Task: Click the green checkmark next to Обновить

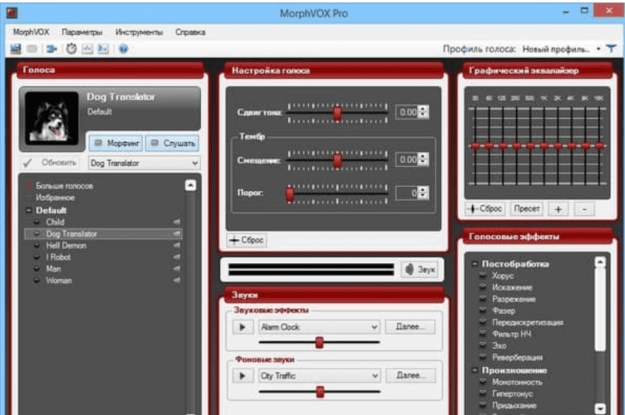Action: coord(27,163)
